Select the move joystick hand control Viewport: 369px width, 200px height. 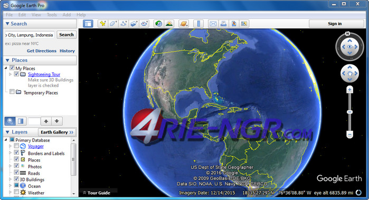point(349,73)
